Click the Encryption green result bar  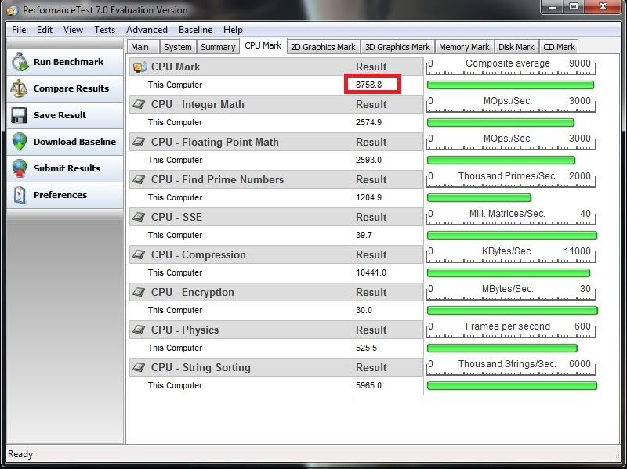tap(513, 310)
